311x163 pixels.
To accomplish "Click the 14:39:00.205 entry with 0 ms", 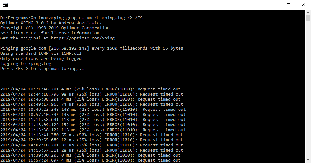I will tap(91, 155).
